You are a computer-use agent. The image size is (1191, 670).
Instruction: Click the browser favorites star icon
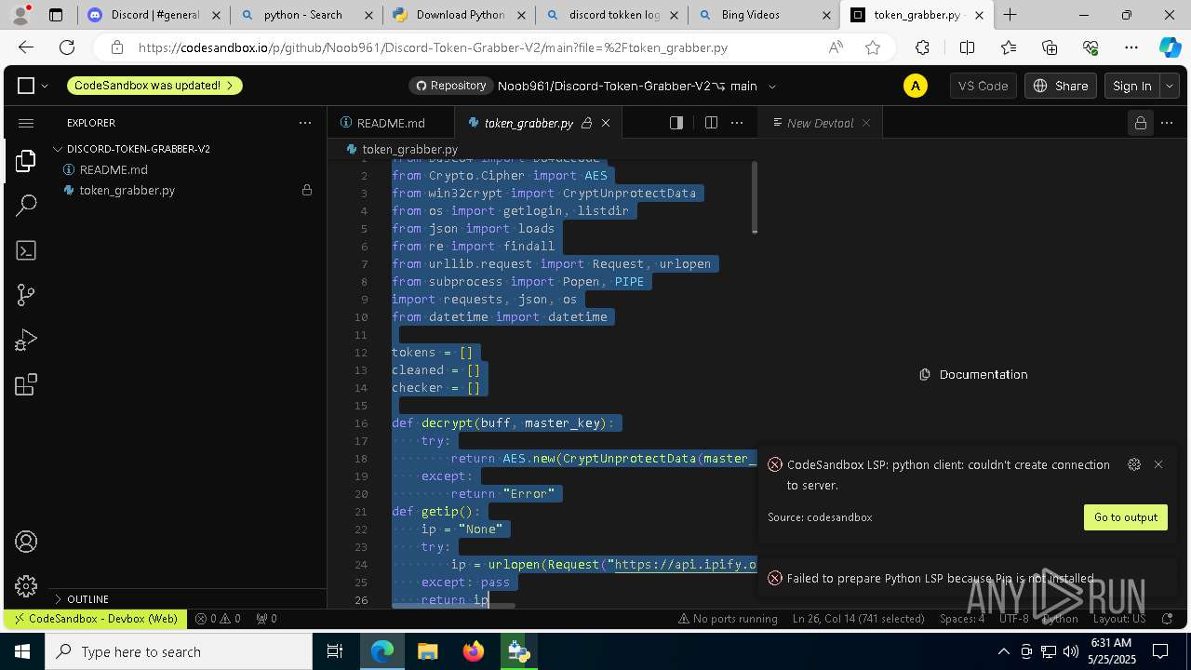(x=873, y=47)
